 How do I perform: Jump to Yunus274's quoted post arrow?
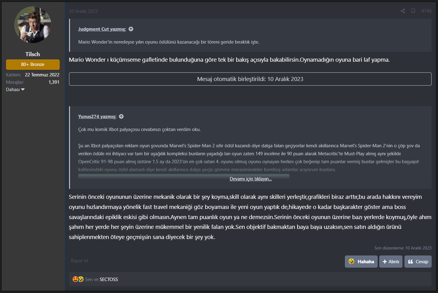tap(121, 117)
